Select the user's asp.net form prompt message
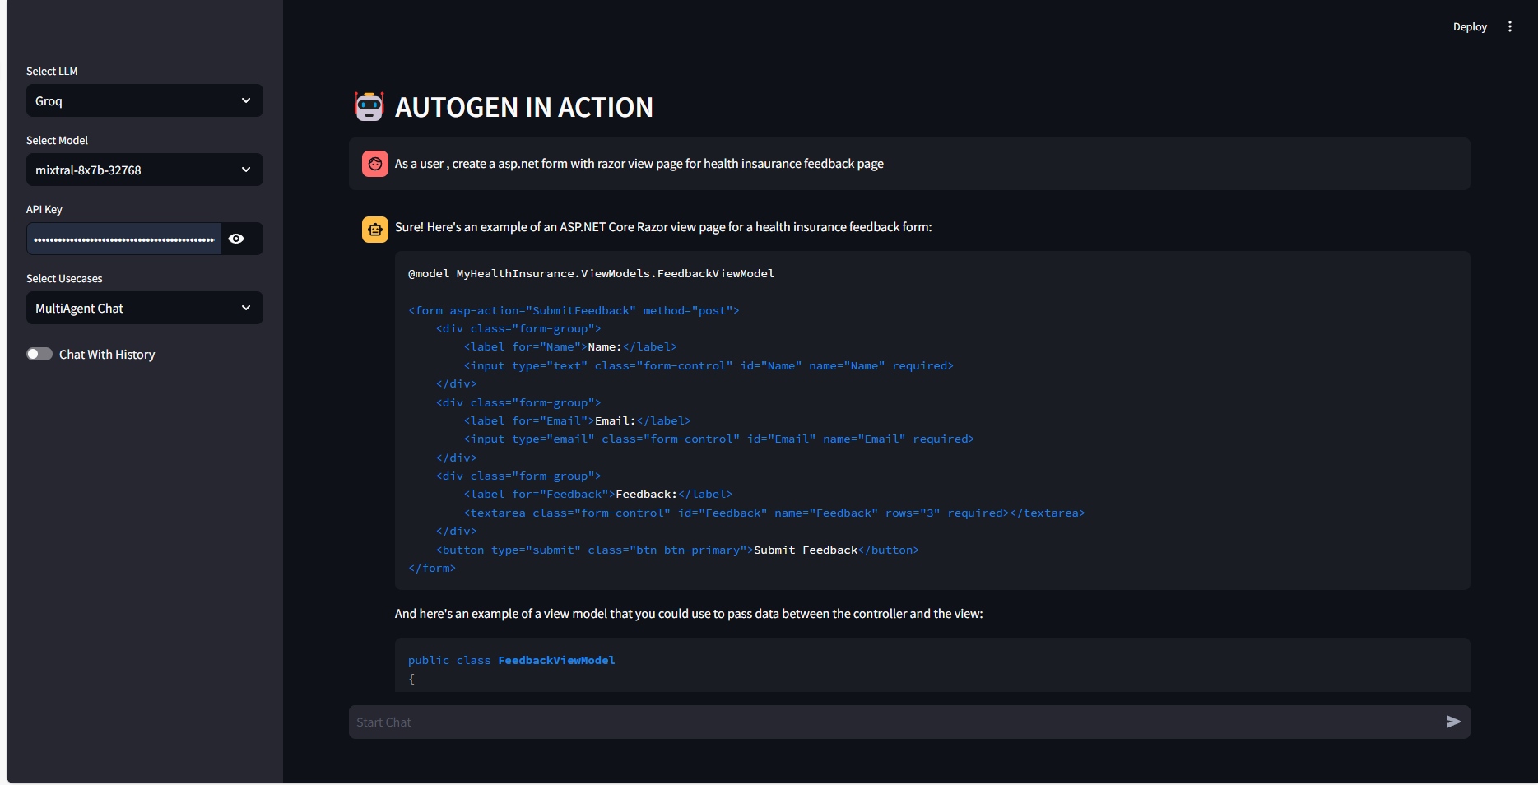Screen dimensions: 1538x785 [x=639, y=164]
